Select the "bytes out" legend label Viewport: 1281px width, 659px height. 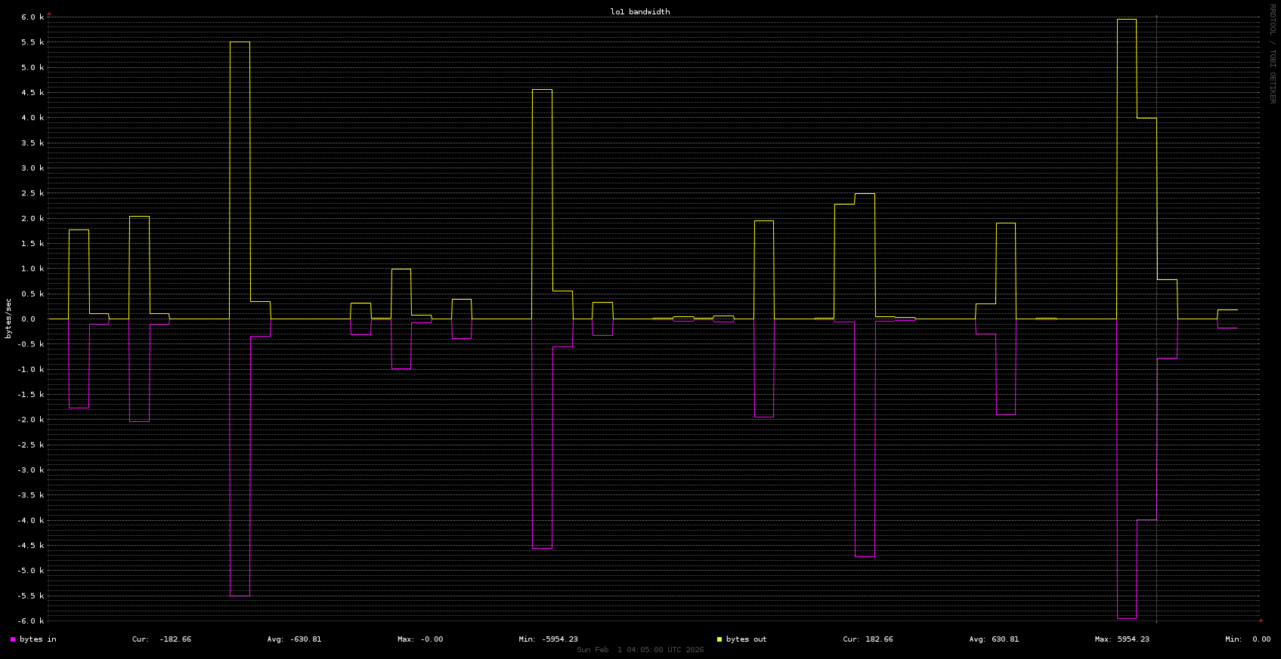click(x=746, y=639)
